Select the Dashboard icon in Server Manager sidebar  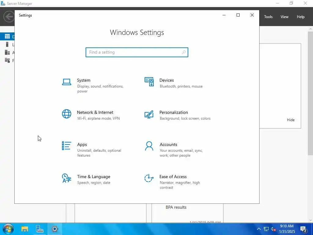pyautogui.click(x=7, y=37)
